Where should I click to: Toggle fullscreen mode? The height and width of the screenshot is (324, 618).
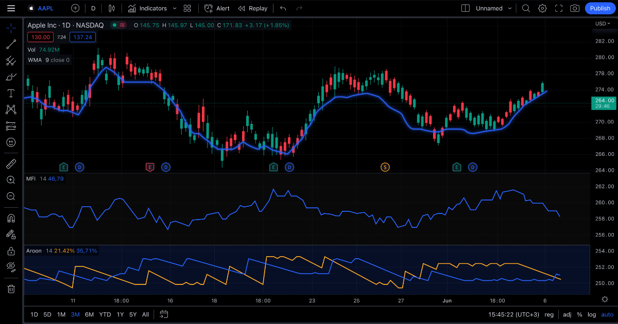click(559, 8)
